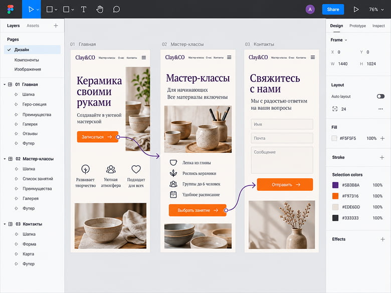
Task: Switch to the Layers tab
Action: 13,26
